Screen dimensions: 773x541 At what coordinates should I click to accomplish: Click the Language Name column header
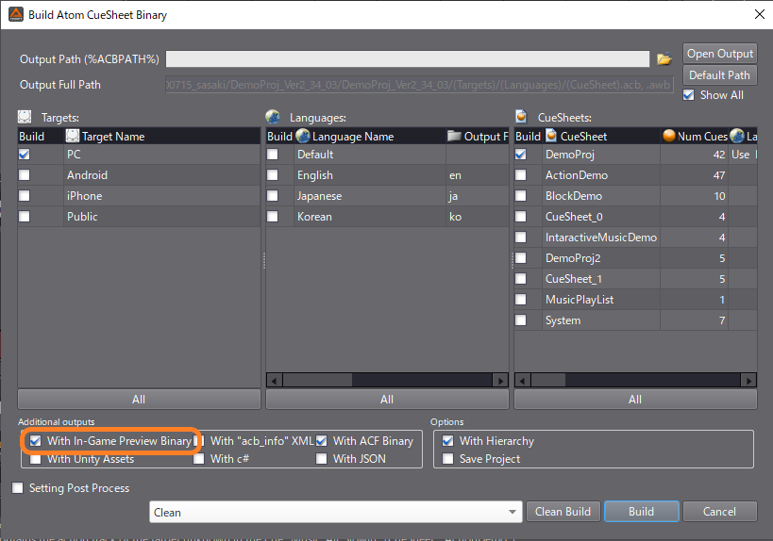(x=370, y=137)
